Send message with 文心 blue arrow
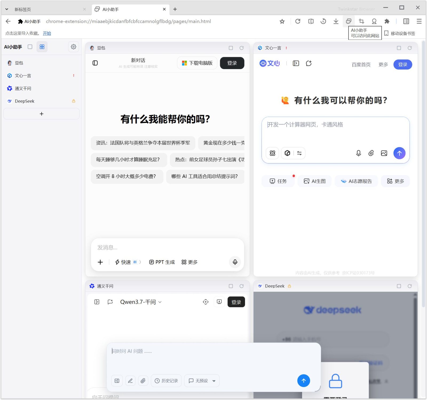The width and height of the screenshot is (427, 400). (399, 153)
